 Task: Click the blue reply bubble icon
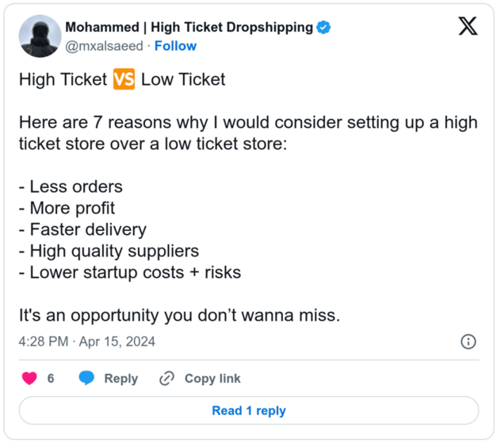point(87,379)
